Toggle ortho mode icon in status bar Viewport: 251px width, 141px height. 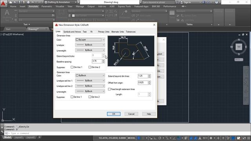(155, 138)
